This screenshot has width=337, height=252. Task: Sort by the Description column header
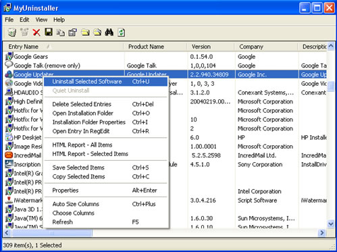coord(313,47)
